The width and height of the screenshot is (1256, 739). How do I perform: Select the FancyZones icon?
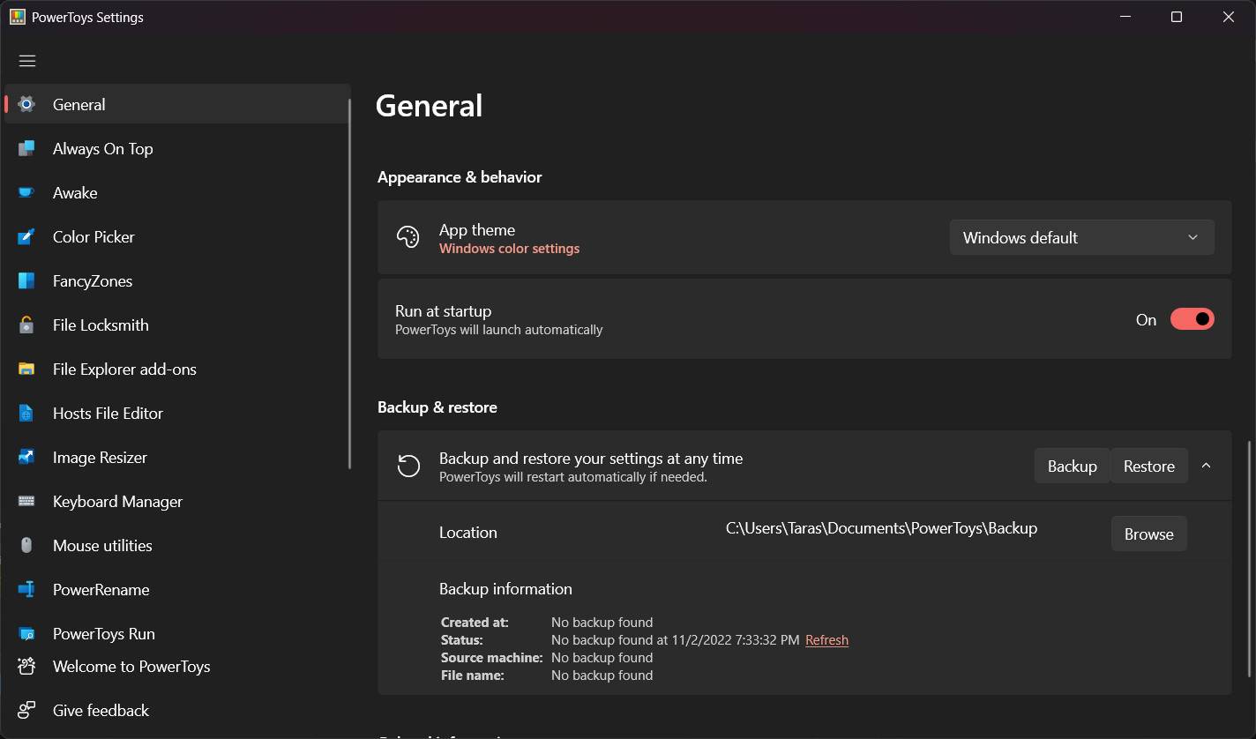[26, 280]
